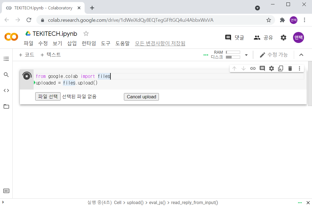View site info via the lock icon
Viewport: 312px width, 206px height.
42,20
